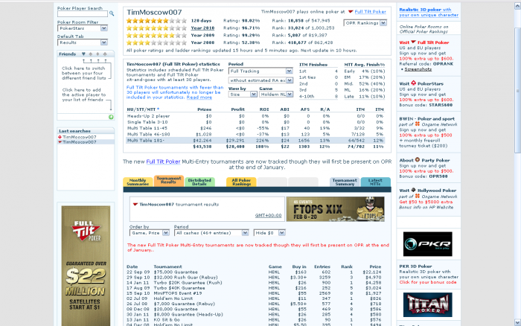This screenshot has height=326, width=521.
Task: Click the HU/STT/MTT column header
Action: [143, 109]
